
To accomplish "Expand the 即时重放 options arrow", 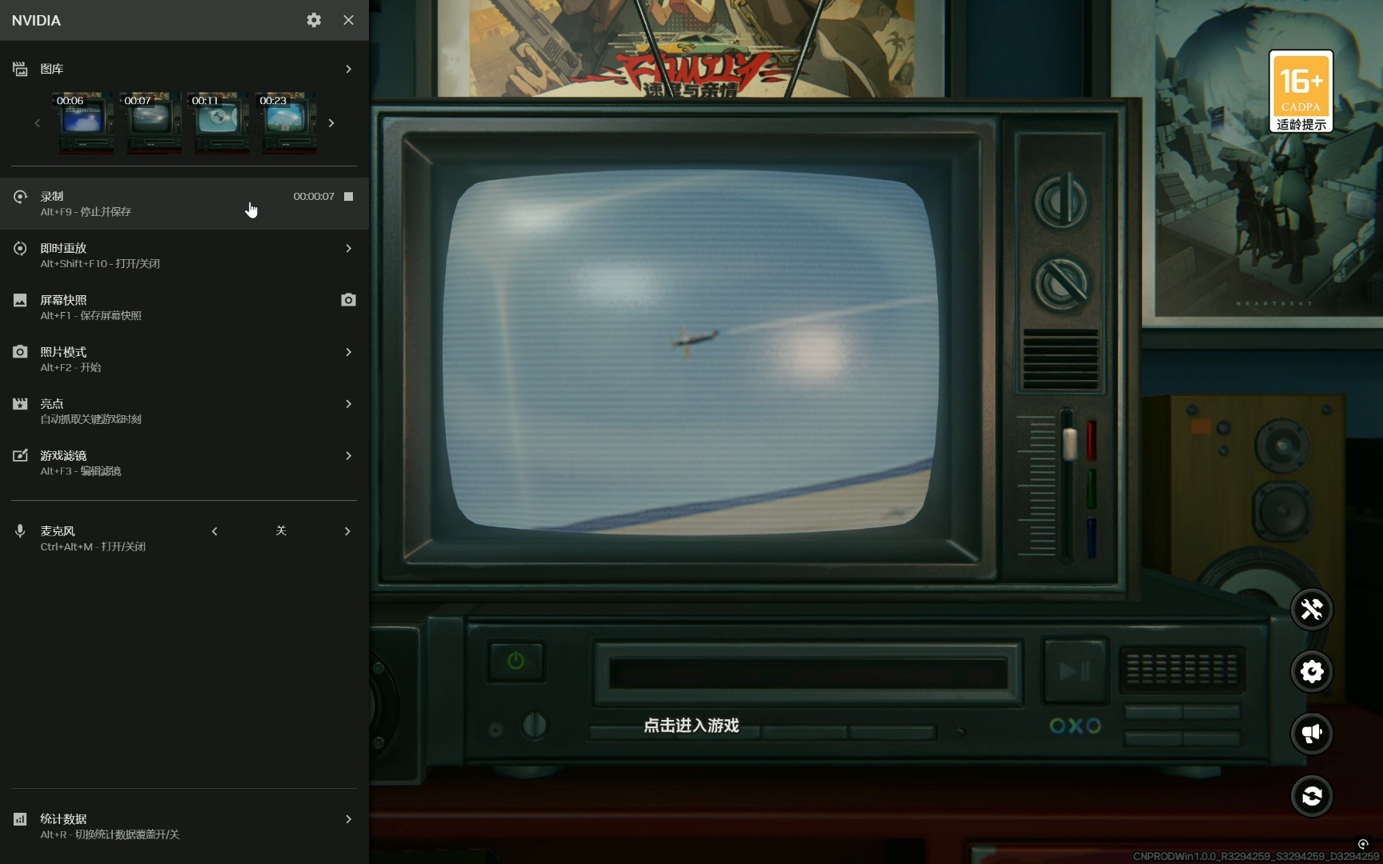I will click(348, 249).
